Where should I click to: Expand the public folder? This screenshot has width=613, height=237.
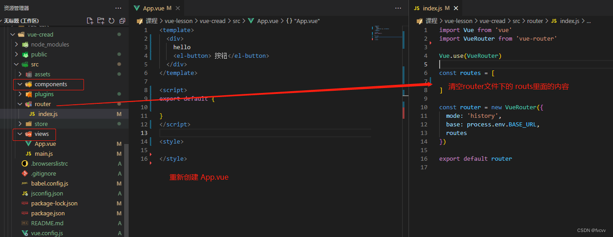(17, 54)
